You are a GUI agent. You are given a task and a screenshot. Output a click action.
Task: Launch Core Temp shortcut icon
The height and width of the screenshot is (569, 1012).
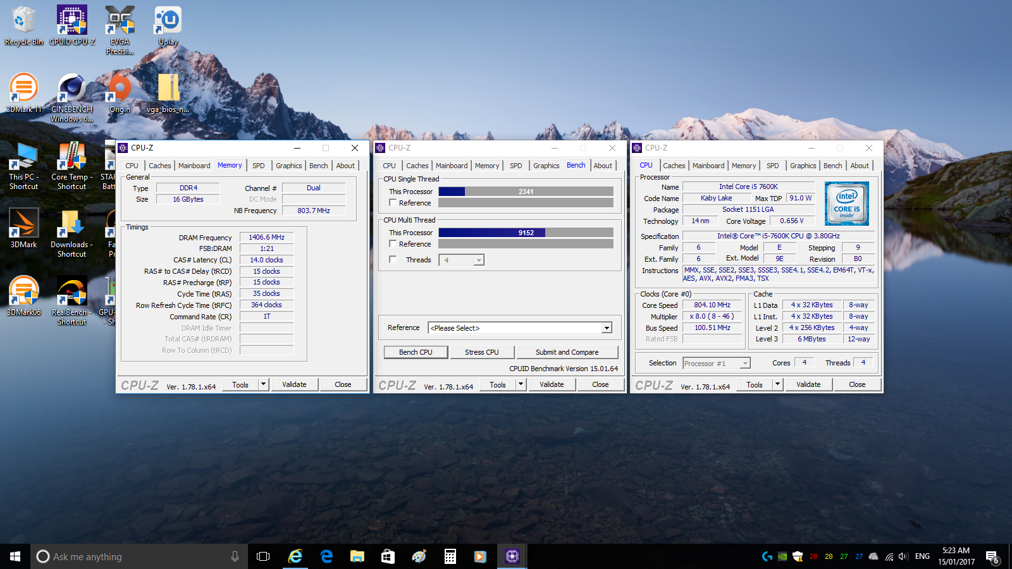[72, 166]
